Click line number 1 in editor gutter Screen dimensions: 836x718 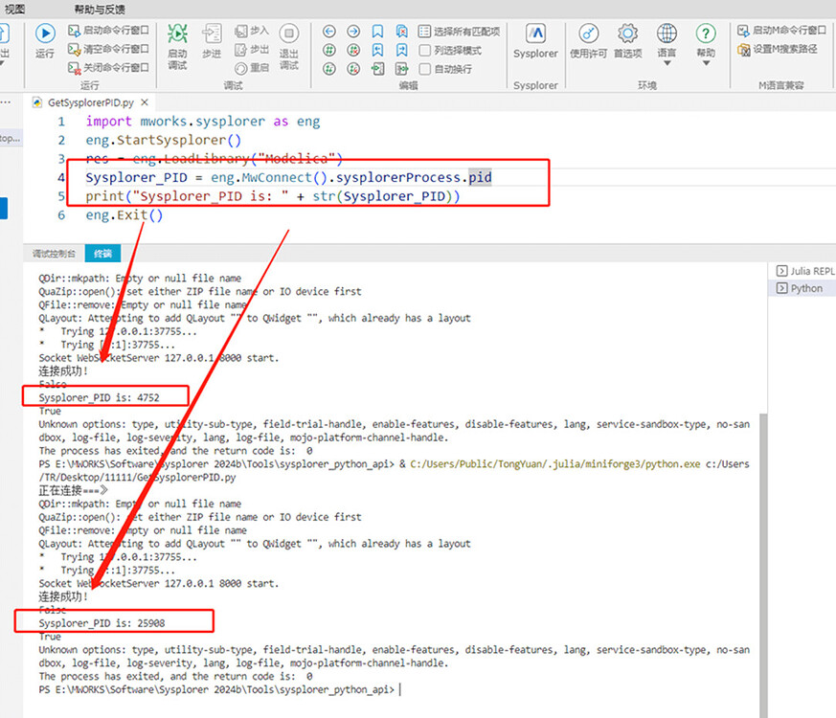[61, 122]
